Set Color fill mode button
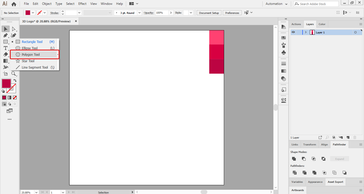Viewport: 364px width, 194px height. tap(4, 97)
